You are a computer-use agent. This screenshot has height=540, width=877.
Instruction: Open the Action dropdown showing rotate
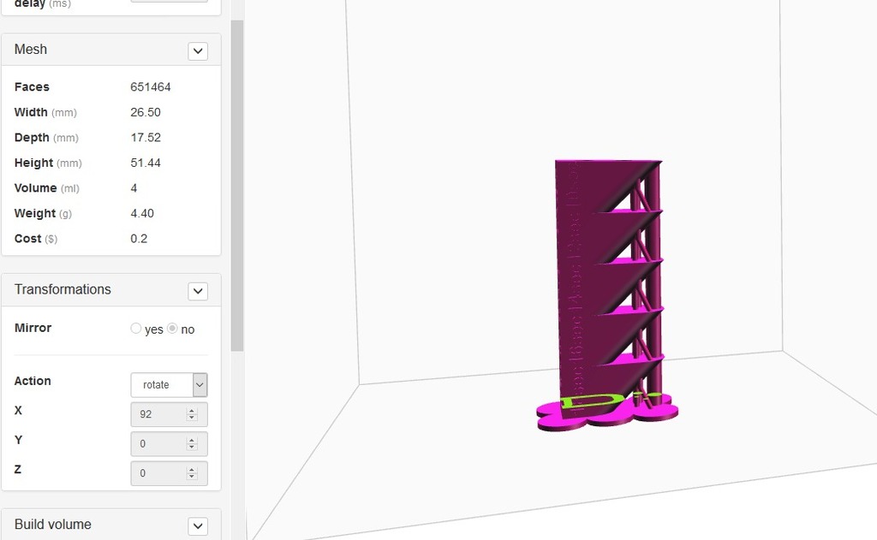point(169,384)
